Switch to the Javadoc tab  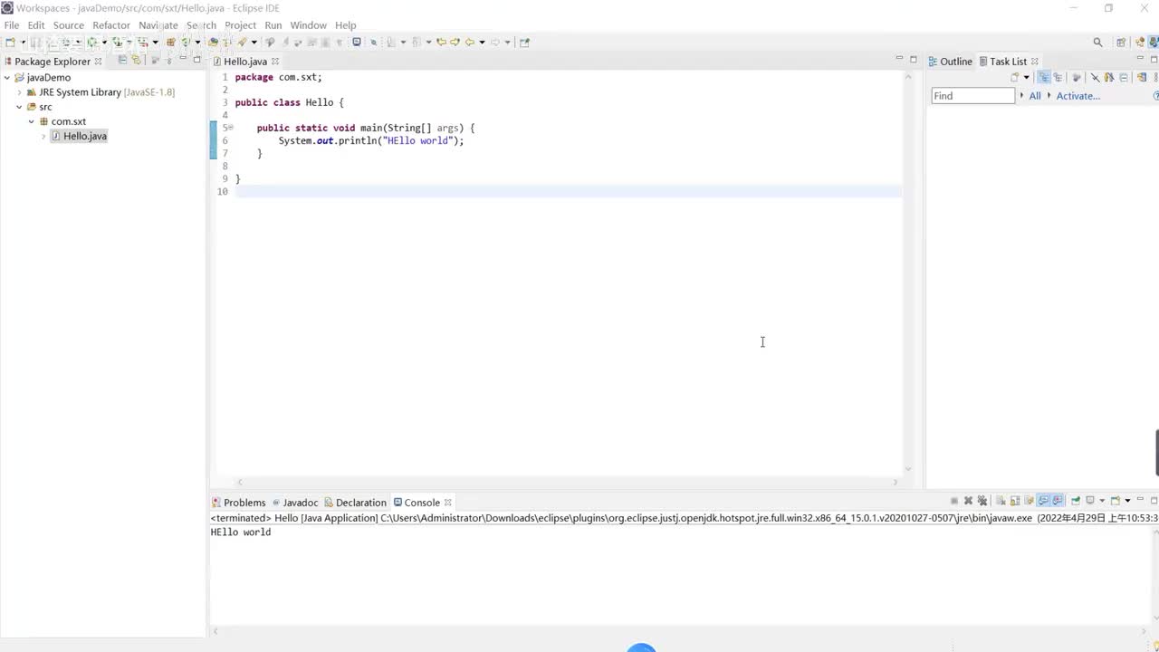tap(295, 503)
